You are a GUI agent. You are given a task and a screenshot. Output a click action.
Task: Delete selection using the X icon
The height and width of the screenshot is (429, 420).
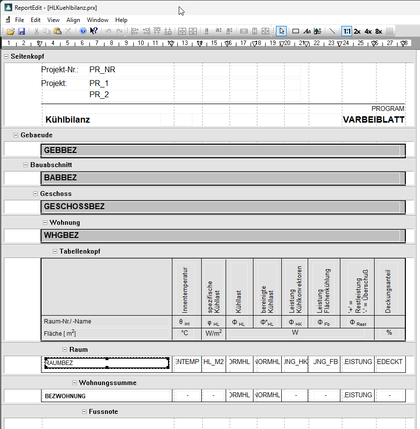(68, 31)
